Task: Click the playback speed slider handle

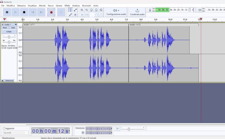Action: pyautogui.click(x=129, y=129)
